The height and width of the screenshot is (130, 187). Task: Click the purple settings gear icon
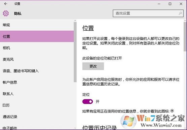[6, 13]
